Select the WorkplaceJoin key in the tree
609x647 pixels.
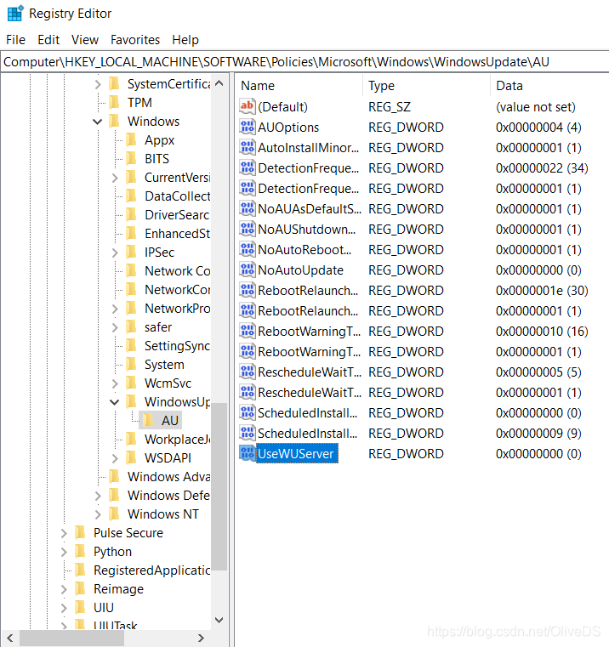coord(177,439)
